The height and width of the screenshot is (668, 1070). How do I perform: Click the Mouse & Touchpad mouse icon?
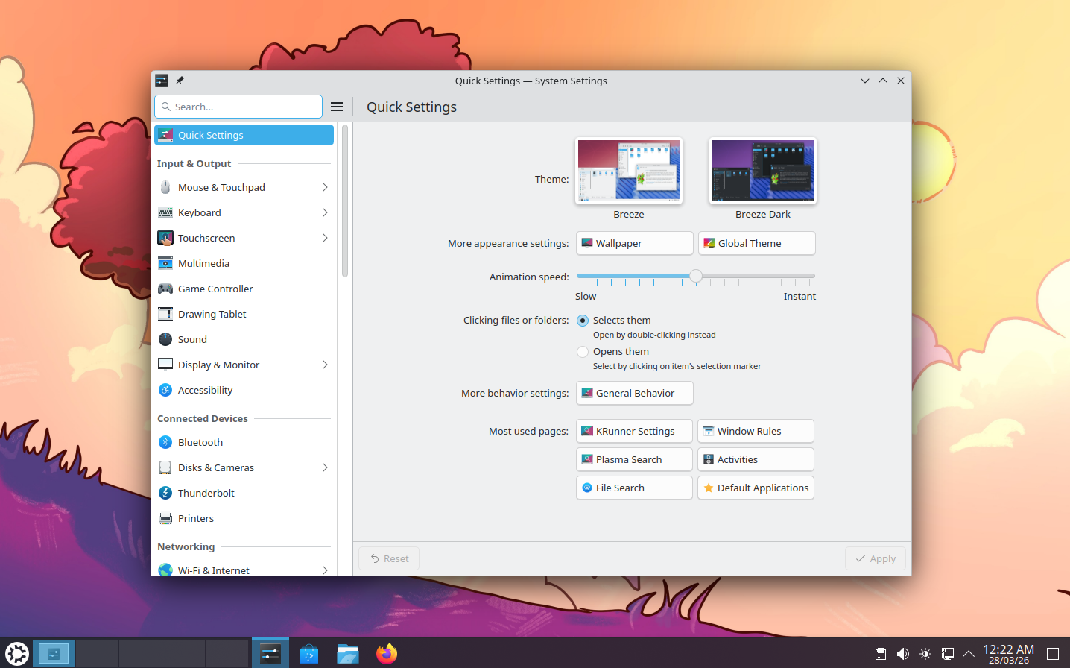tap(165, 187)
